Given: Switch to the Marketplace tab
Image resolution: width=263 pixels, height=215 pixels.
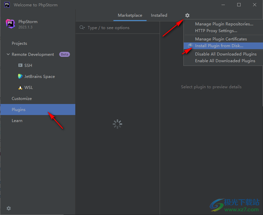Looking at the screenshot, I should click(x=130, y=15).
